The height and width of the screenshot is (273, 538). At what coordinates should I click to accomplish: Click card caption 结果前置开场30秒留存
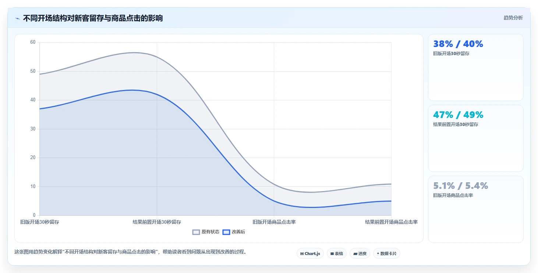tap(456, 124)
